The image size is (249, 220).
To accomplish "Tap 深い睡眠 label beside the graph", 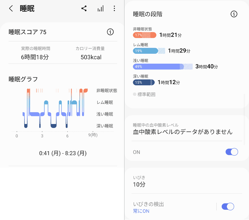I will click(105, 126).
